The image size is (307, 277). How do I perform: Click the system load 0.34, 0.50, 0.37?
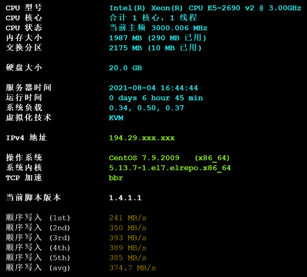pyautogui.click(x=146, y=108)
